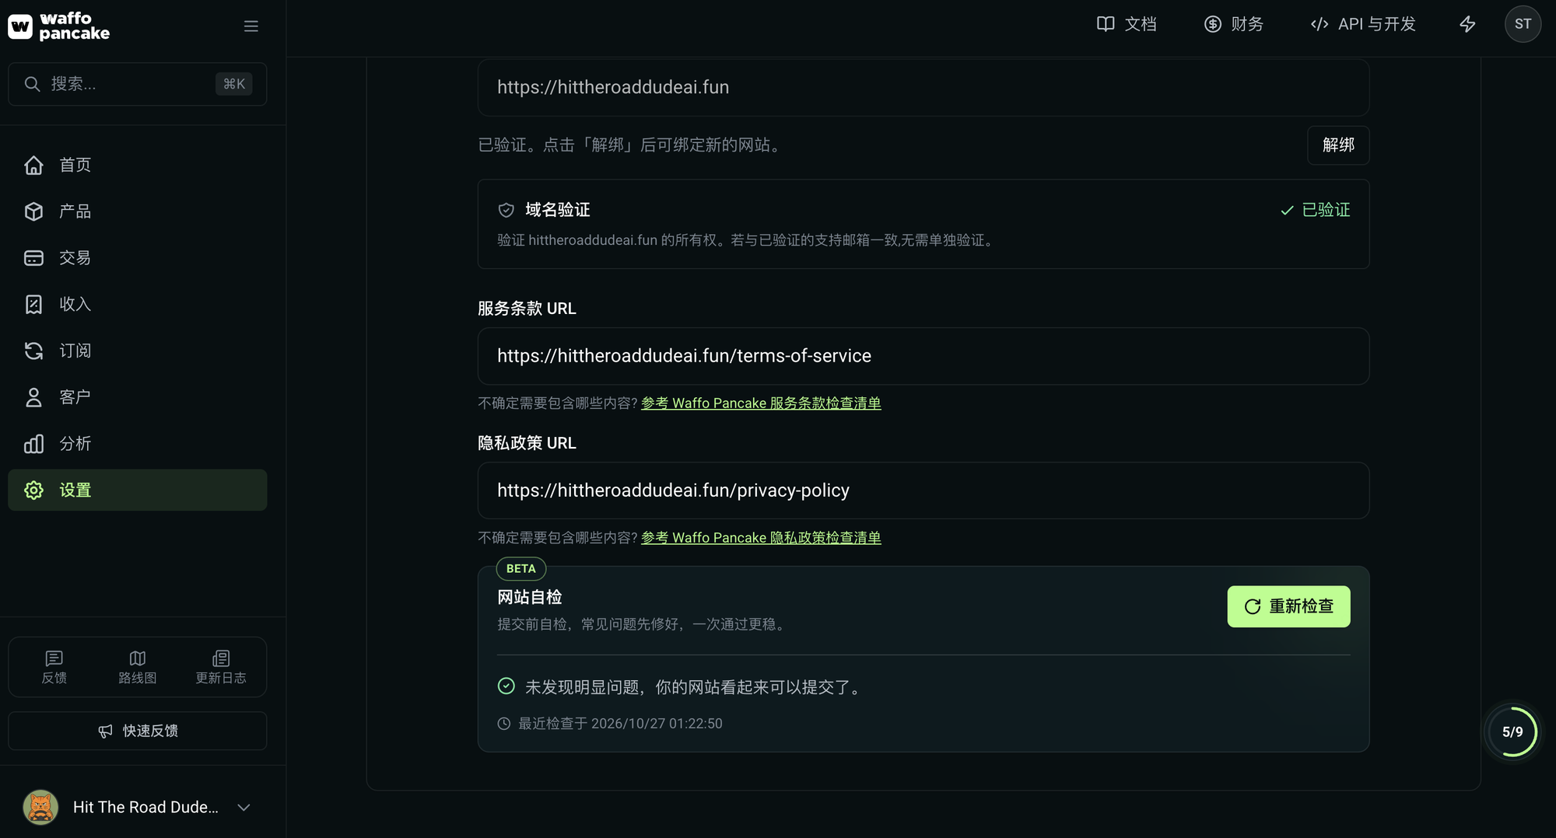
Task: Click the product box icon
Action: pyautogui.click(x=33, y=211)
